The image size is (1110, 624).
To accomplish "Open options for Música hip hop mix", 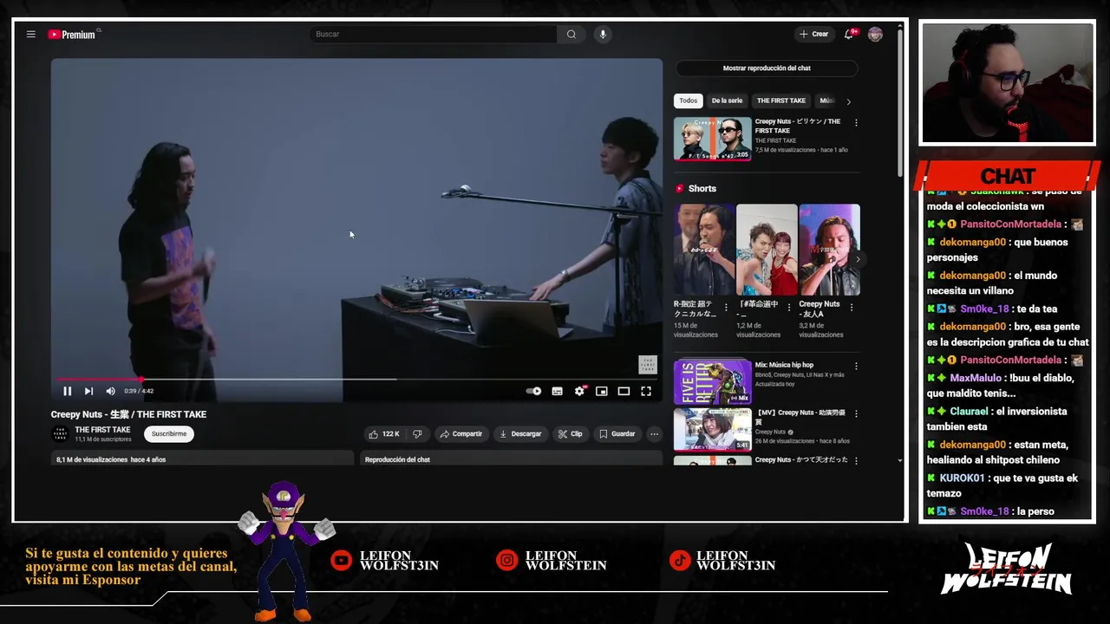I will click(x=856, y=367).
